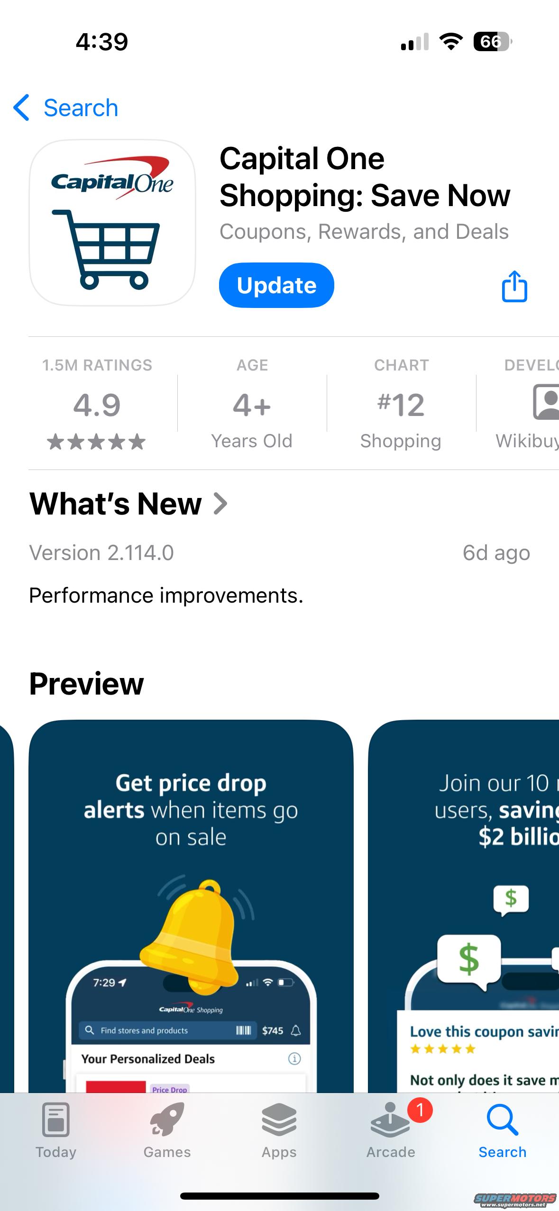View the second preview screenshot

tap(464, 906)
